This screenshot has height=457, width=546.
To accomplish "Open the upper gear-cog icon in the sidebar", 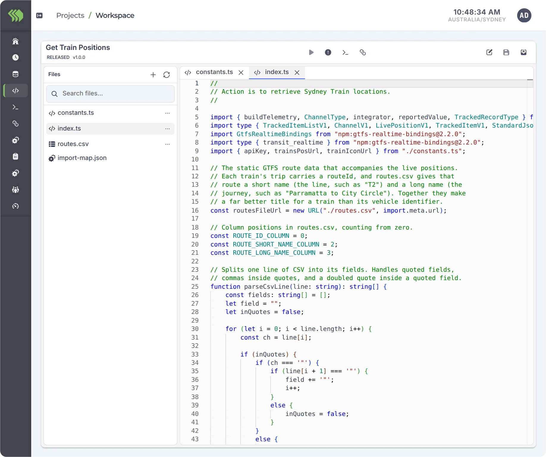I will 15,140.
